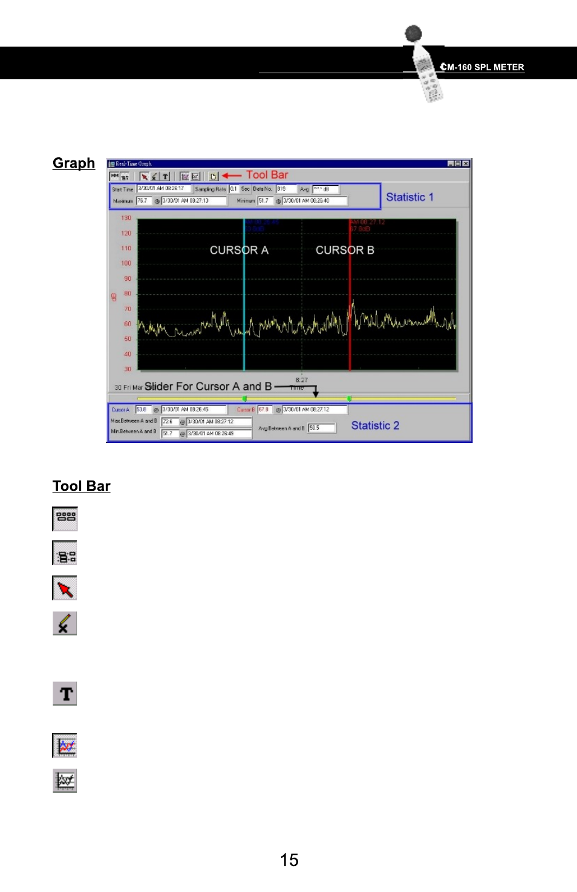Click the second toolbar icon in the Real-Time Graph window
This screenshot has width=577, height=892.
pos(124,177)
